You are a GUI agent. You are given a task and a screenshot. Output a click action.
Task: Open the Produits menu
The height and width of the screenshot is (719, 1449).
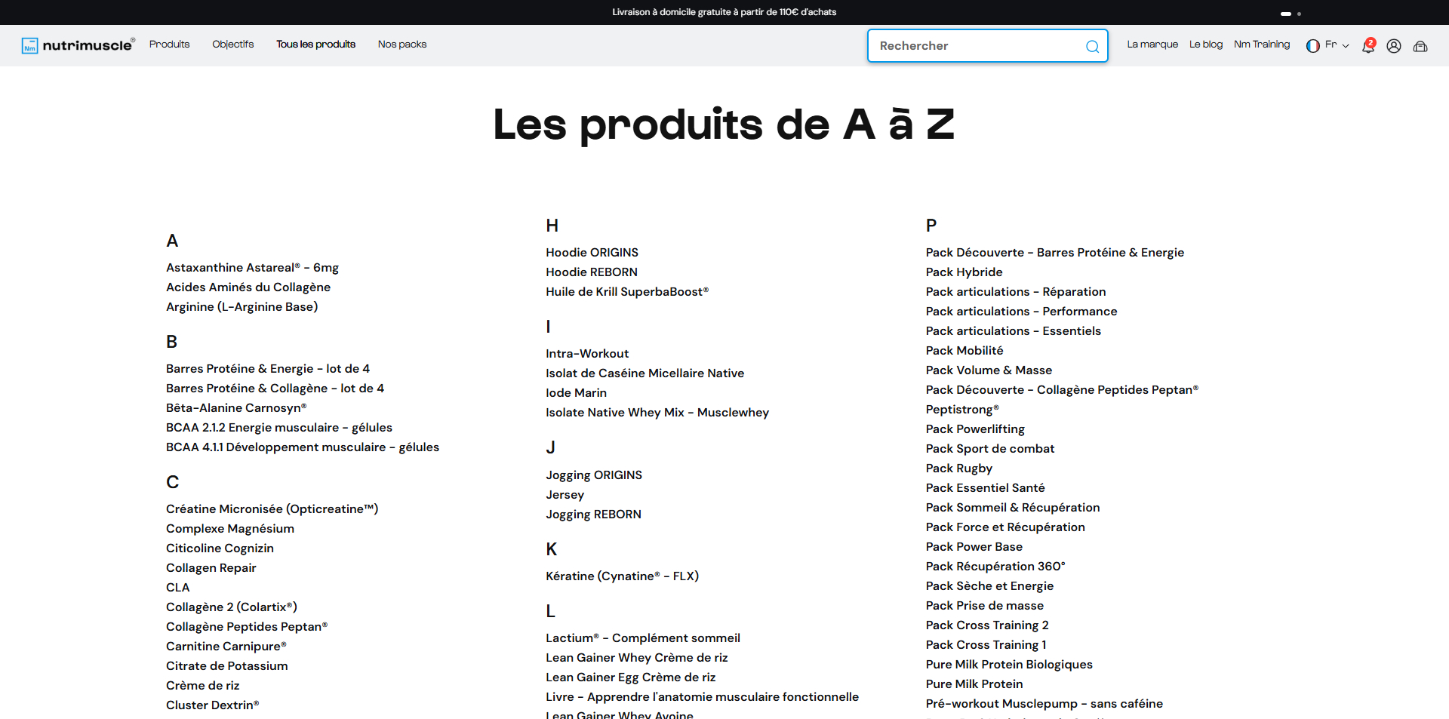click(169, 45)
